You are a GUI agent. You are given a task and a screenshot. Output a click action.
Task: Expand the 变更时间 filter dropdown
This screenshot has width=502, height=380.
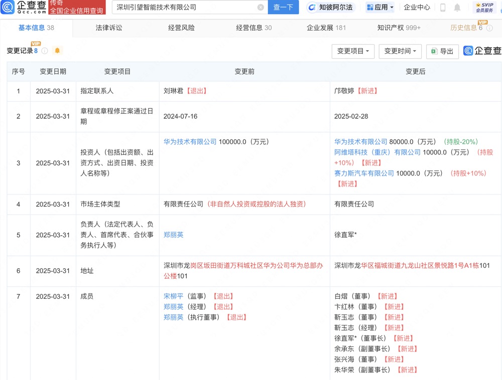click(x=400, y=51)
